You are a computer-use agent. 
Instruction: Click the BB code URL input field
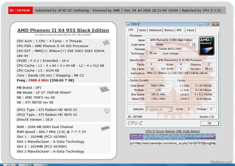pyautogui.click(x=173, y=143)
